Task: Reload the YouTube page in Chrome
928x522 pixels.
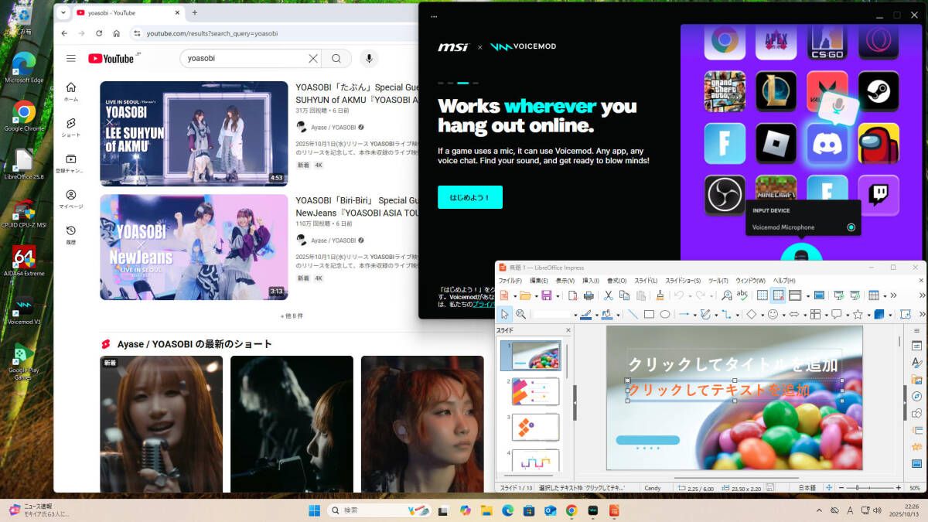Action: click(x=99, y=33)
